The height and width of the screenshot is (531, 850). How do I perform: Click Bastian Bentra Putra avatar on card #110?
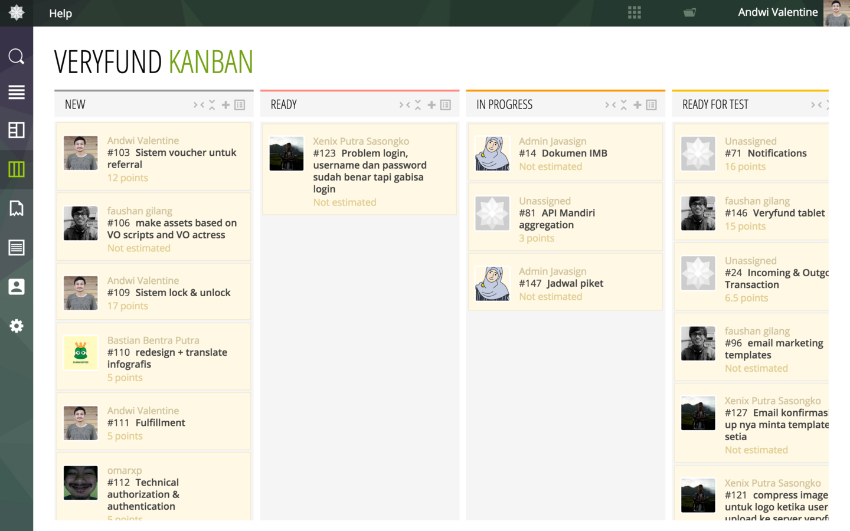click(81, 352)
